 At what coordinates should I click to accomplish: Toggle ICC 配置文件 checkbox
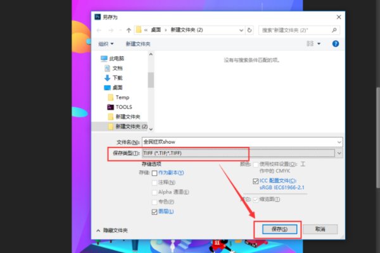[x=255, y=181]
